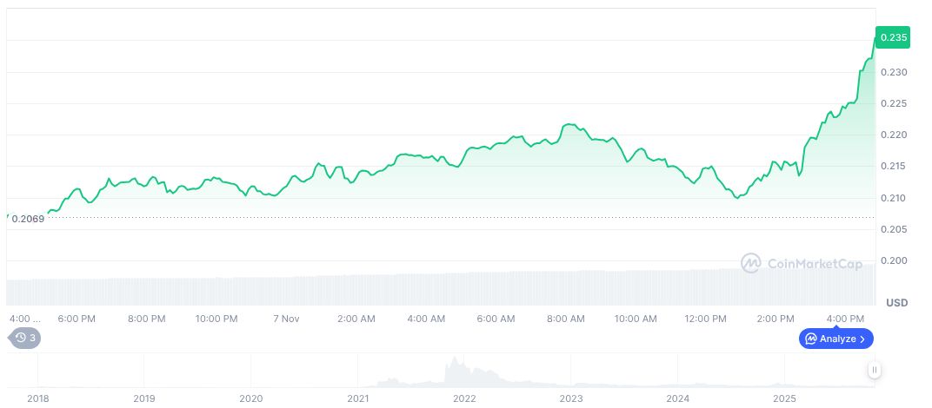Screen dimensions: 932x408
Task: Click the 12:00 PM time axis label
Action: (x=706, y=319)
